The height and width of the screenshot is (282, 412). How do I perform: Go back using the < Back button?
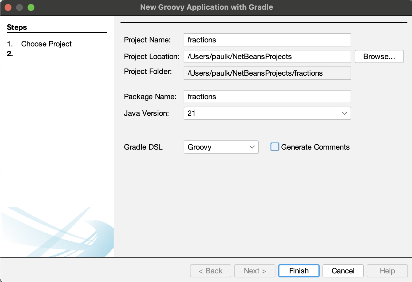tap(210, 271)
